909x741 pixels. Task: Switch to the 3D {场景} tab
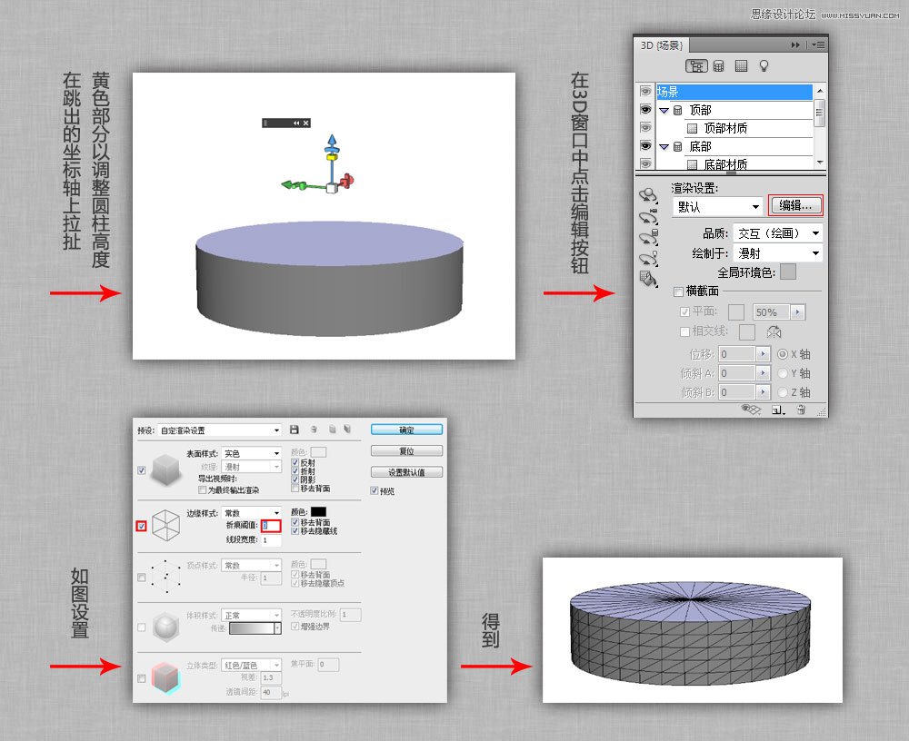tap(662, 45)
